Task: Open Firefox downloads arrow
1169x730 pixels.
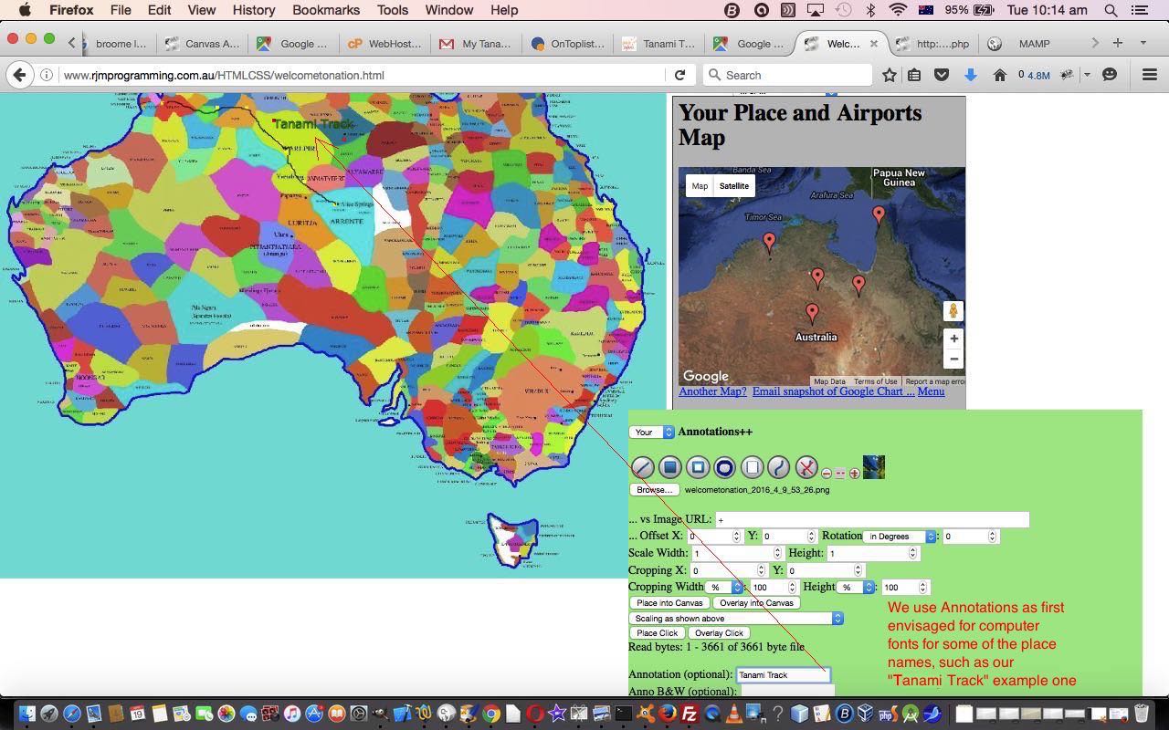Action: coord(971,75)
